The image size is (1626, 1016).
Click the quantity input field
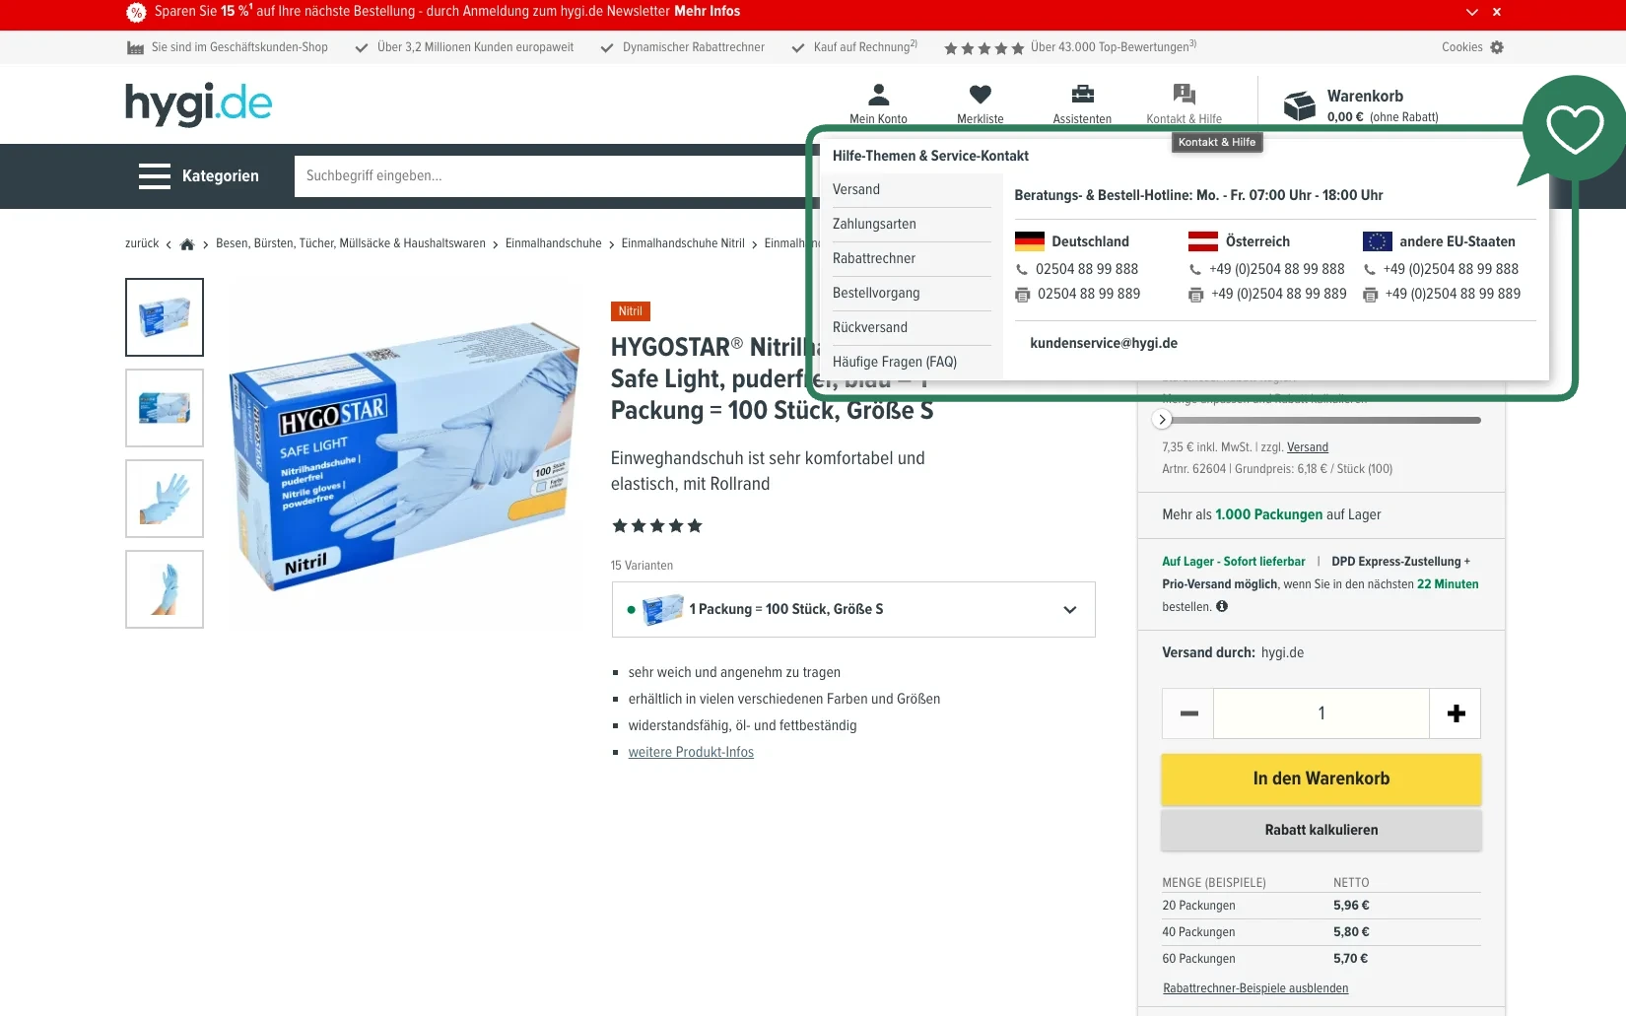(x=1321, y=713)
